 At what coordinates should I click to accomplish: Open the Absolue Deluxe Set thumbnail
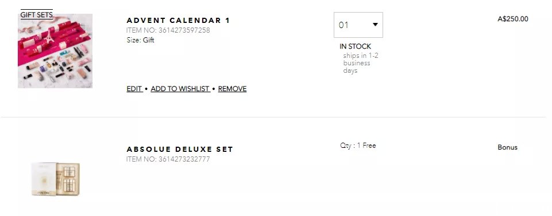[55, 179]
